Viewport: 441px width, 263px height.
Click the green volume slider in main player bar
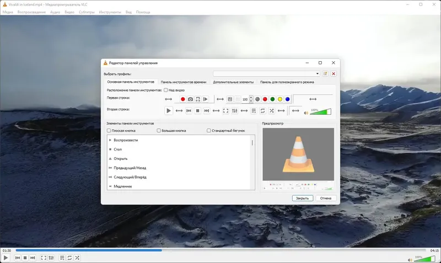click(424, 259)
